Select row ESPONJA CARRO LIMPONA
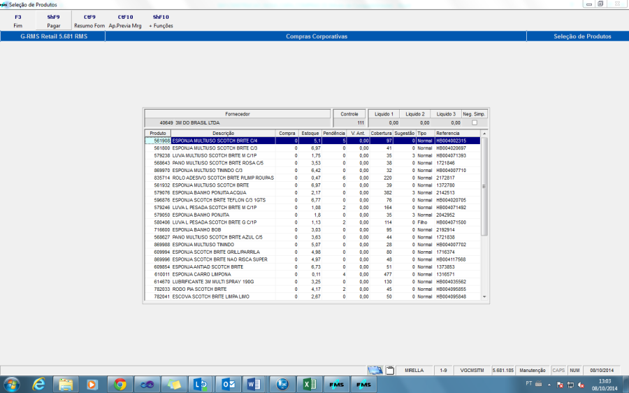The width and height of the screenshot is (629, 393). pyautogui.click(x=312, y=274)
